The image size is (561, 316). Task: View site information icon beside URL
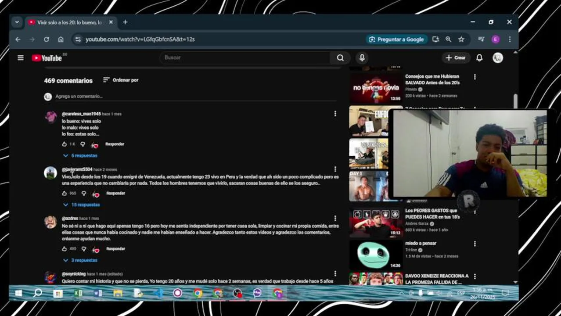coord(78,39)
